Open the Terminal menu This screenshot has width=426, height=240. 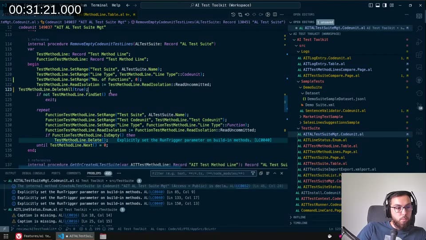click(x=99, y=5)
